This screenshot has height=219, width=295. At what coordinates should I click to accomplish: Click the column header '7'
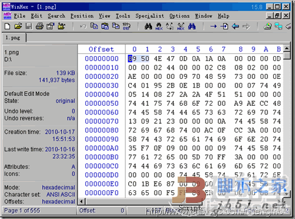pos(224,49)
